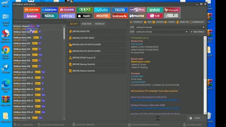Run [BROM] FACTORY RESET

[x=97, y=38]
